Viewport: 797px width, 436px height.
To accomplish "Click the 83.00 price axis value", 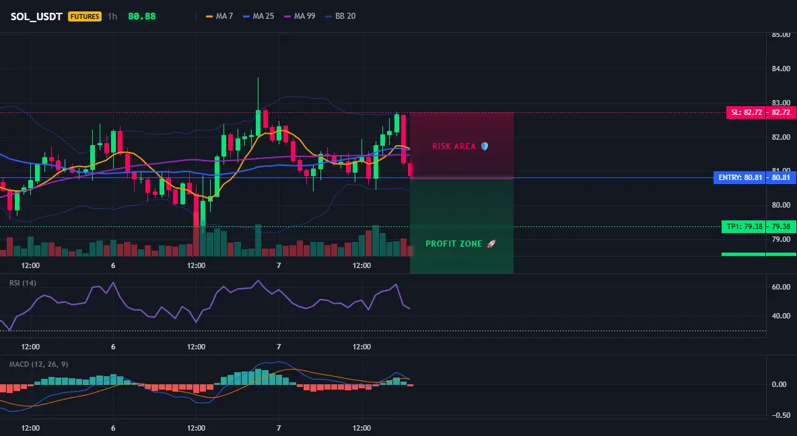I will 781,103.
